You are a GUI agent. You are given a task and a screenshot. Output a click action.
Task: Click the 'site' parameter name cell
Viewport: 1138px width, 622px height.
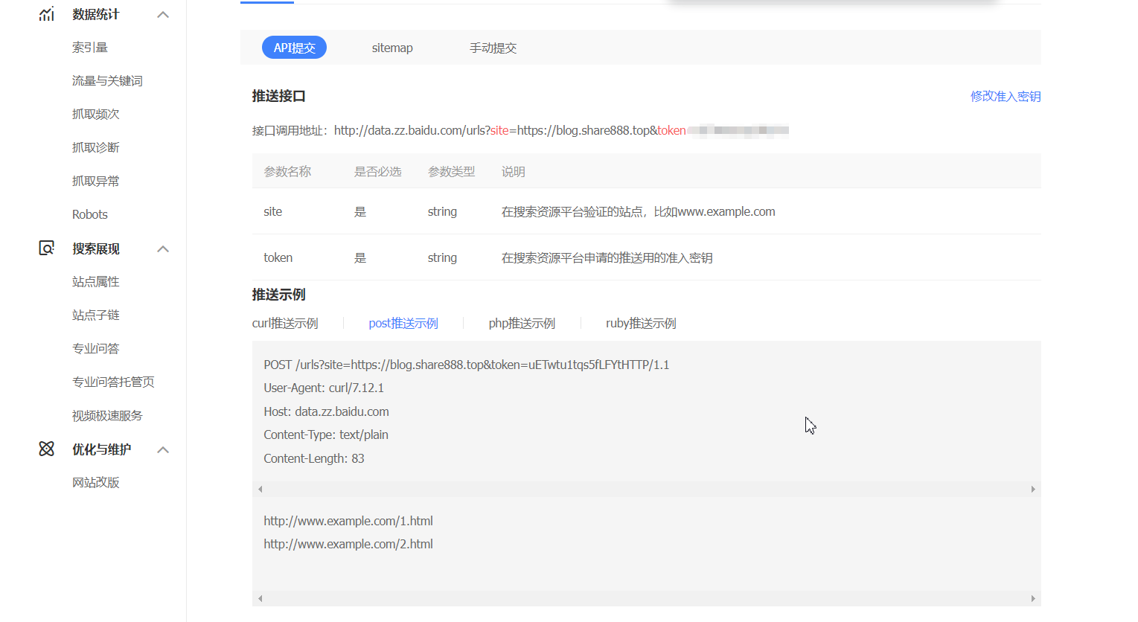[273, 211]
